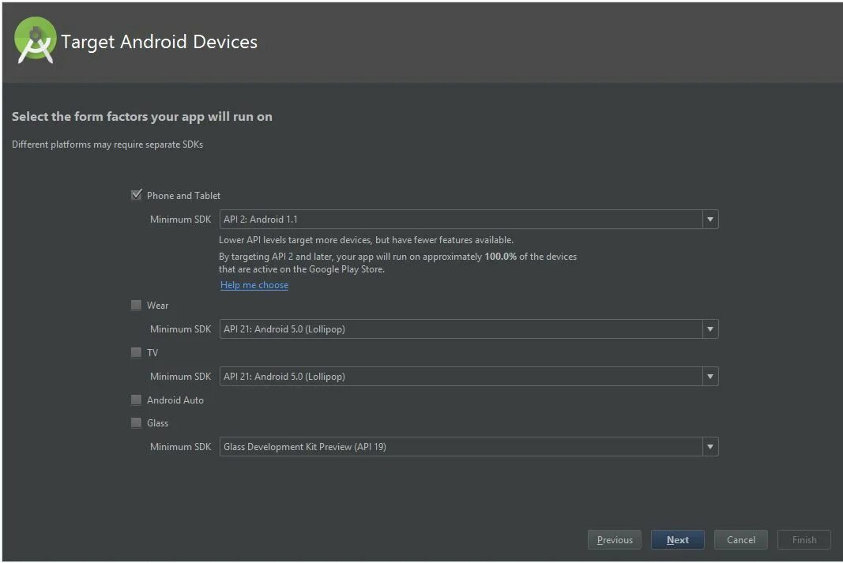Click the Finish button
The width and height of the screenshot is (843, 563).
click(803, 540)
